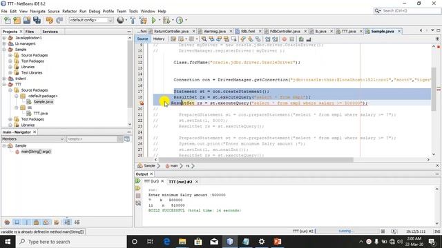Expand the trident project node
Image resolution: width=442 pixels, height=248 pixels.
[4, 79]
